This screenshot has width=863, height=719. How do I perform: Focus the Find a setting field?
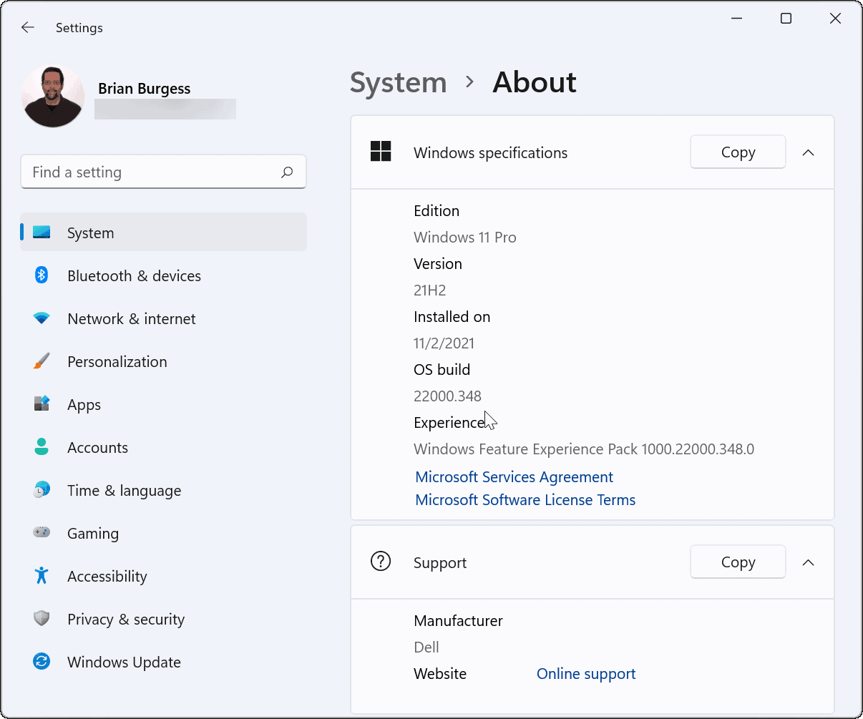coord(163,172)
